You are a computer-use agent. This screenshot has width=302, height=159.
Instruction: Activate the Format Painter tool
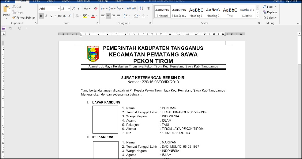tap(23, 18)
